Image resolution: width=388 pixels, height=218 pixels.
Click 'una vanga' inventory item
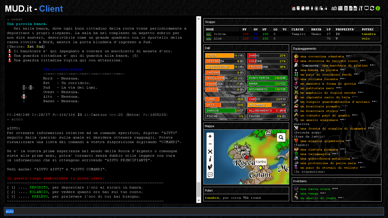coord(309,194)
